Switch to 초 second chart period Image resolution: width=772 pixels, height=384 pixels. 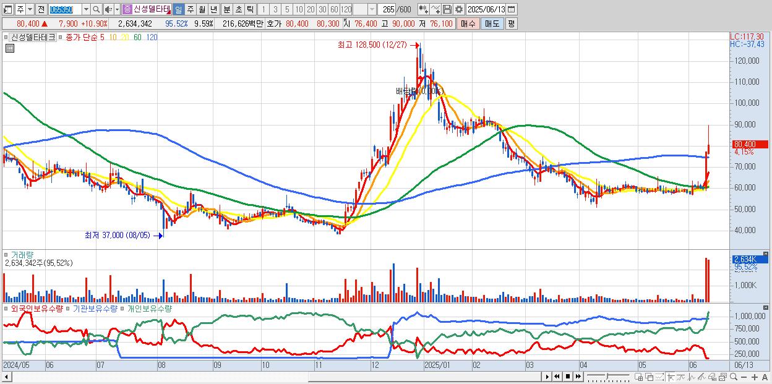(238, 9)
